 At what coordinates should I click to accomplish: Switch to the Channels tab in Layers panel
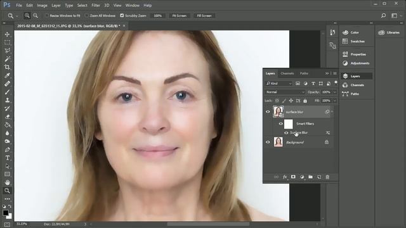[287, 73]
